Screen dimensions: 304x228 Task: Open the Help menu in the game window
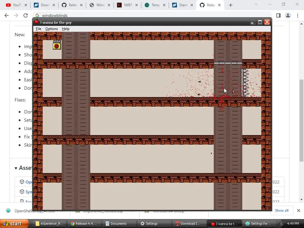tap(66, 29)
